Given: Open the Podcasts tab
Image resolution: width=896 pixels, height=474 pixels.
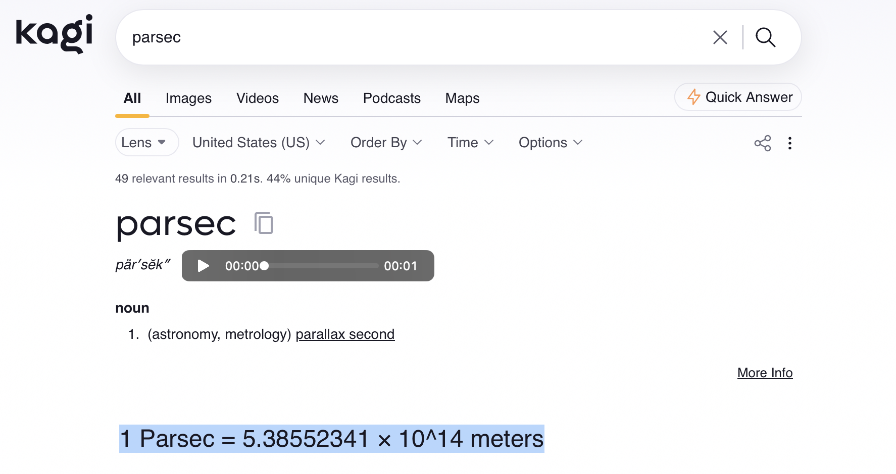Looking at the screenshot, I should [392, 98].
